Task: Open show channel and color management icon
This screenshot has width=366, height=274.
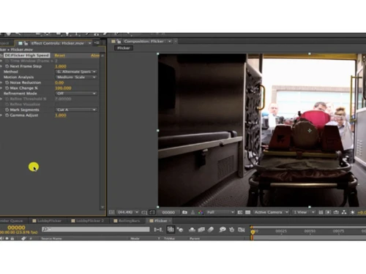Action: tap(201, 213)
